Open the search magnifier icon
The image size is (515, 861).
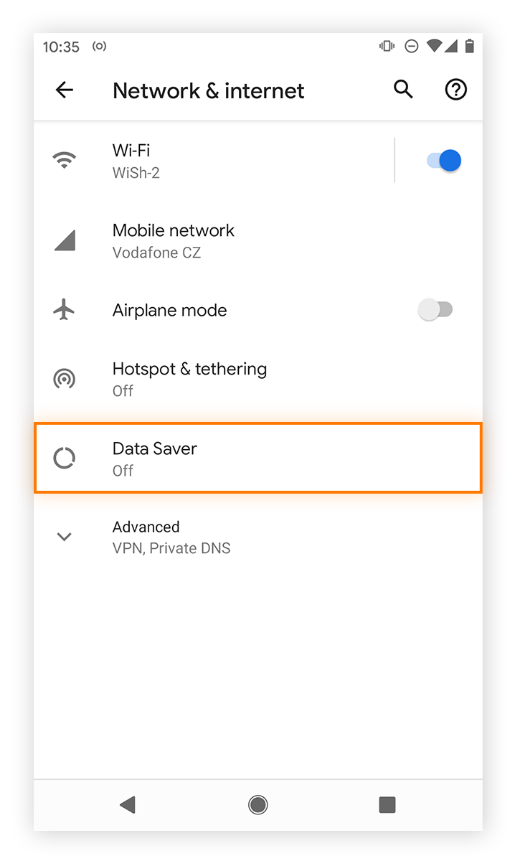tap(402, 90)
